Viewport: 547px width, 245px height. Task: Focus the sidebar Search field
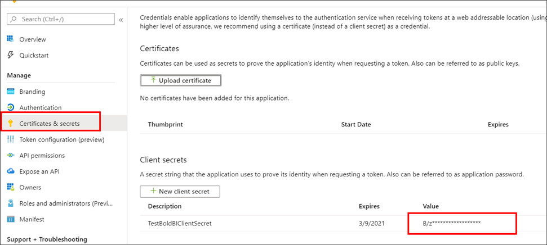coord(62,19)
